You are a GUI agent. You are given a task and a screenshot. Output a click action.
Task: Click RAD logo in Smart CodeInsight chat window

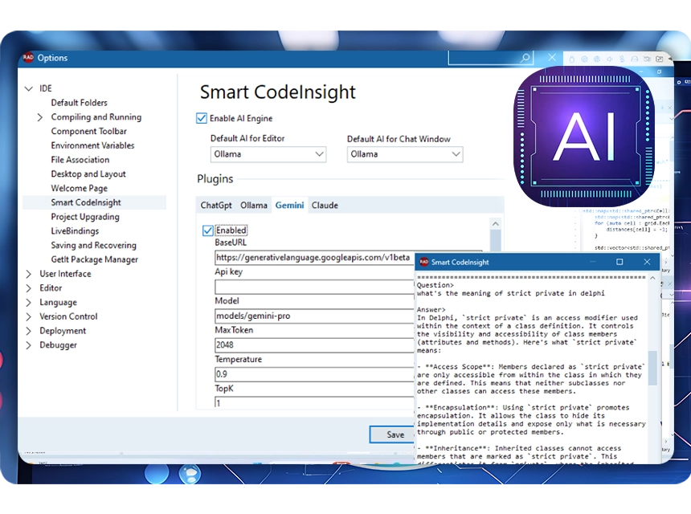[x=423, y=262]
